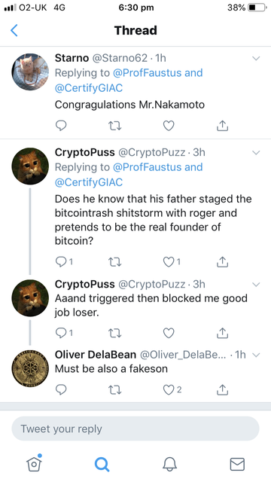Viewport: 271px width, 482px height.
Task: Open Home tab in bottom bar
Action: click(34, 463)
